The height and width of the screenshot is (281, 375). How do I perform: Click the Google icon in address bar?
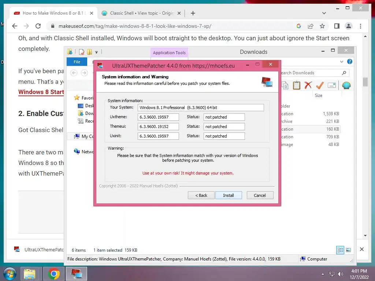(x=299, y=26)
